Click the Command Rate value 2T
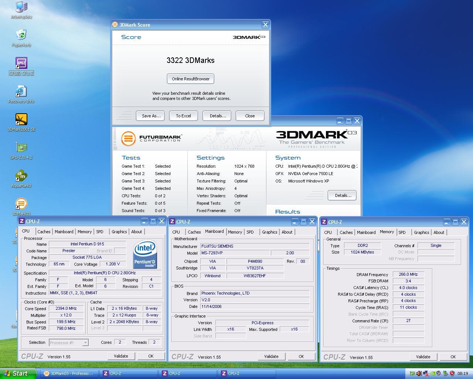Screen dimensions: 473x379 [408, 321]
